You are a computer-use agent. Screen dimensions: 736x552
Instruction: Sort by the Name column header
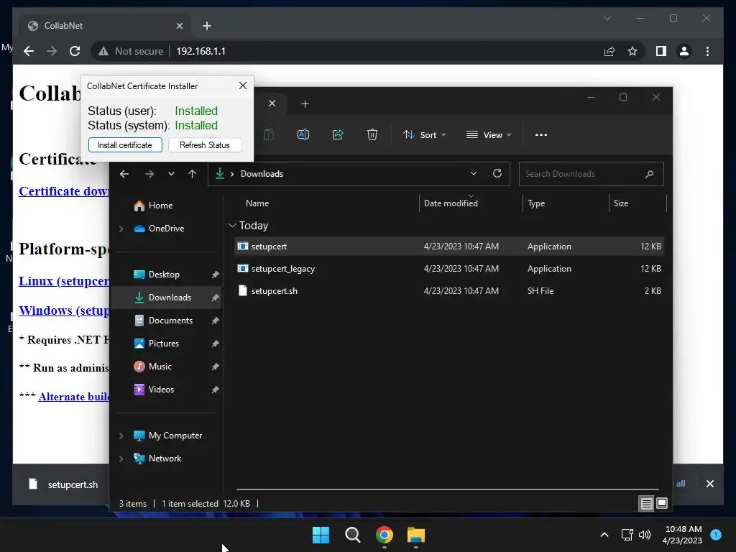coord(257,203)
